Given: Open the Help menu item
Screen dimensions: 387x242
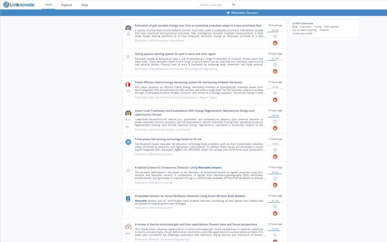Looking at the screenshot, I should tap(84, 5).
